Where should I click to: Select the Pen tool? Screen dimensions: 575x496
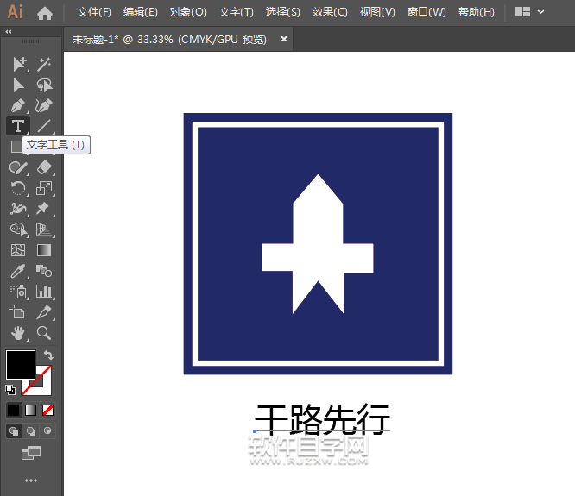click(x=18, y=106)
